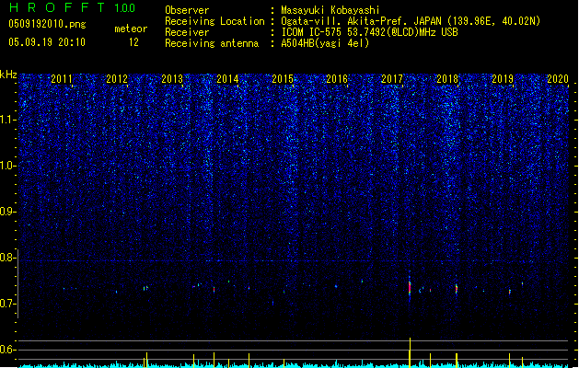Click the timestamp 05.09.19 20:10
The width and height of the screenshot is (579, 368).
[x=47, y=42]
